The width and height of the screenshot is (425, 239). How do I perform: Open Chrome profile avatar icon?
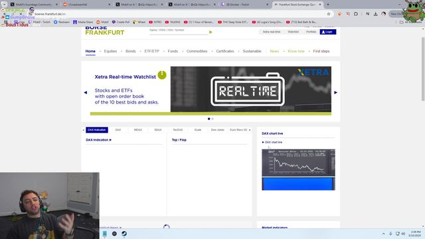coord(384,14)
